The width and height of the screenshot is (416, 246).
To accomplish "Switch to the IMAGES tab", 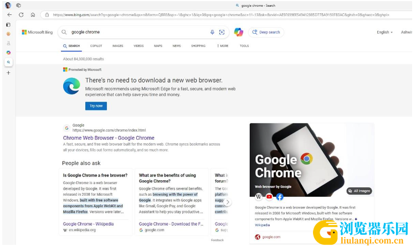I will (118, 46).
